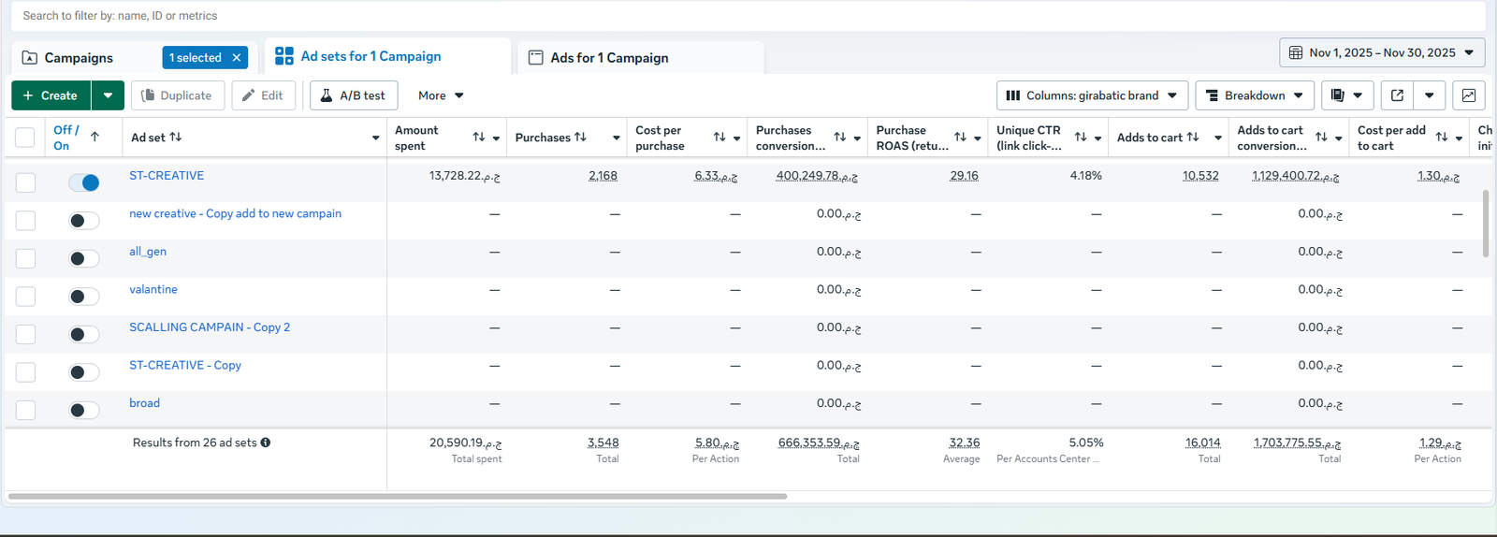Click info icon beside Results from 26 ad sets
The width and height of the screenshot is (1497, 537).
[x=266, y=443]
